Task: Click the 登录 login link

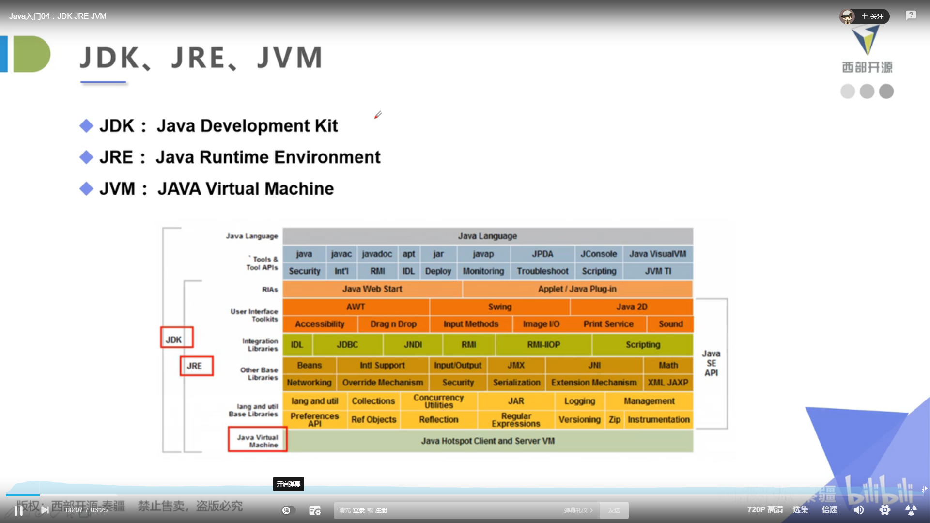Action: click(x=358, y=510)
